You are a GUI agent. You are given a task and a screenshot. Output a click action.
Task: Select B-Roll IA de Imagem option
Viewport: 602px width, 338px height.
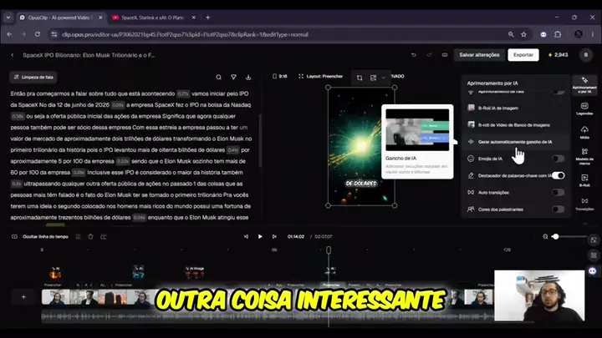(x=515, y=108)
